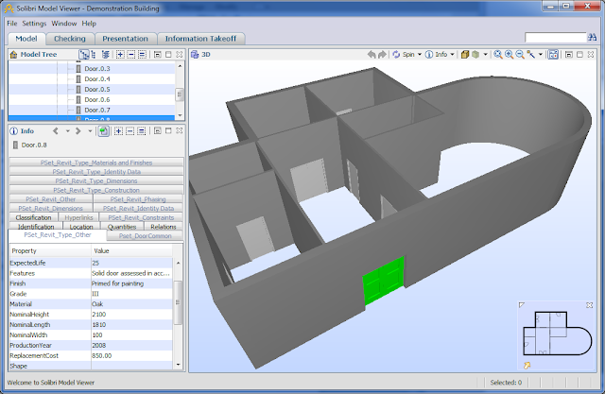Click the binoculars search icon
Image resolution: width=605 pixels, height=394 pixels.
pos(592,38)
